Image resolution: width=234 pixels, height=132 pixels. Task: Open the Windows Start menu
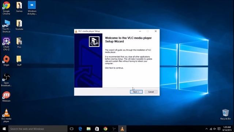click(4, 129)
